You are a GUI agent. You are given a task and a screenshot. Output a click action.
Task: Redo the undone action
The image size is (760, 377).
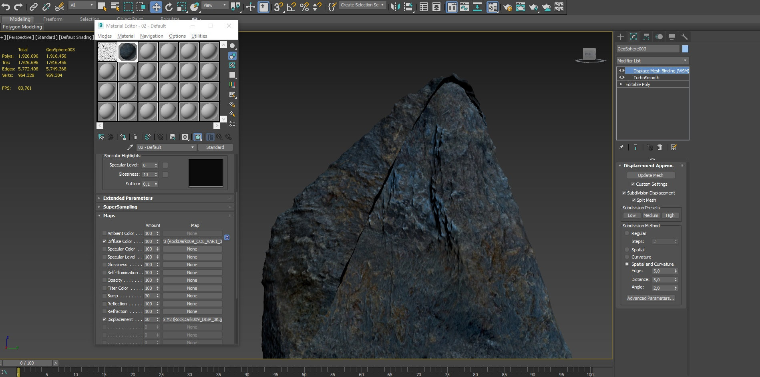18,6
